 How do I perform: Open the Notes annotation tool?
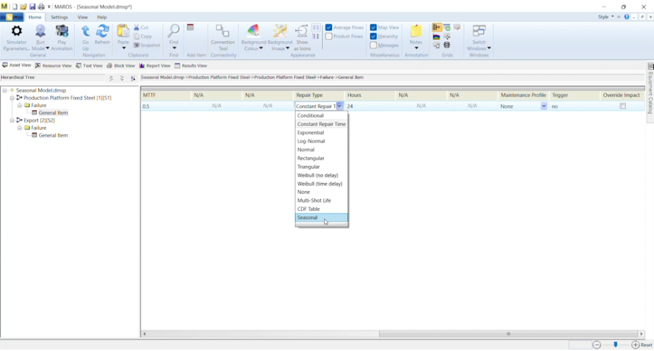coord(416,32)
